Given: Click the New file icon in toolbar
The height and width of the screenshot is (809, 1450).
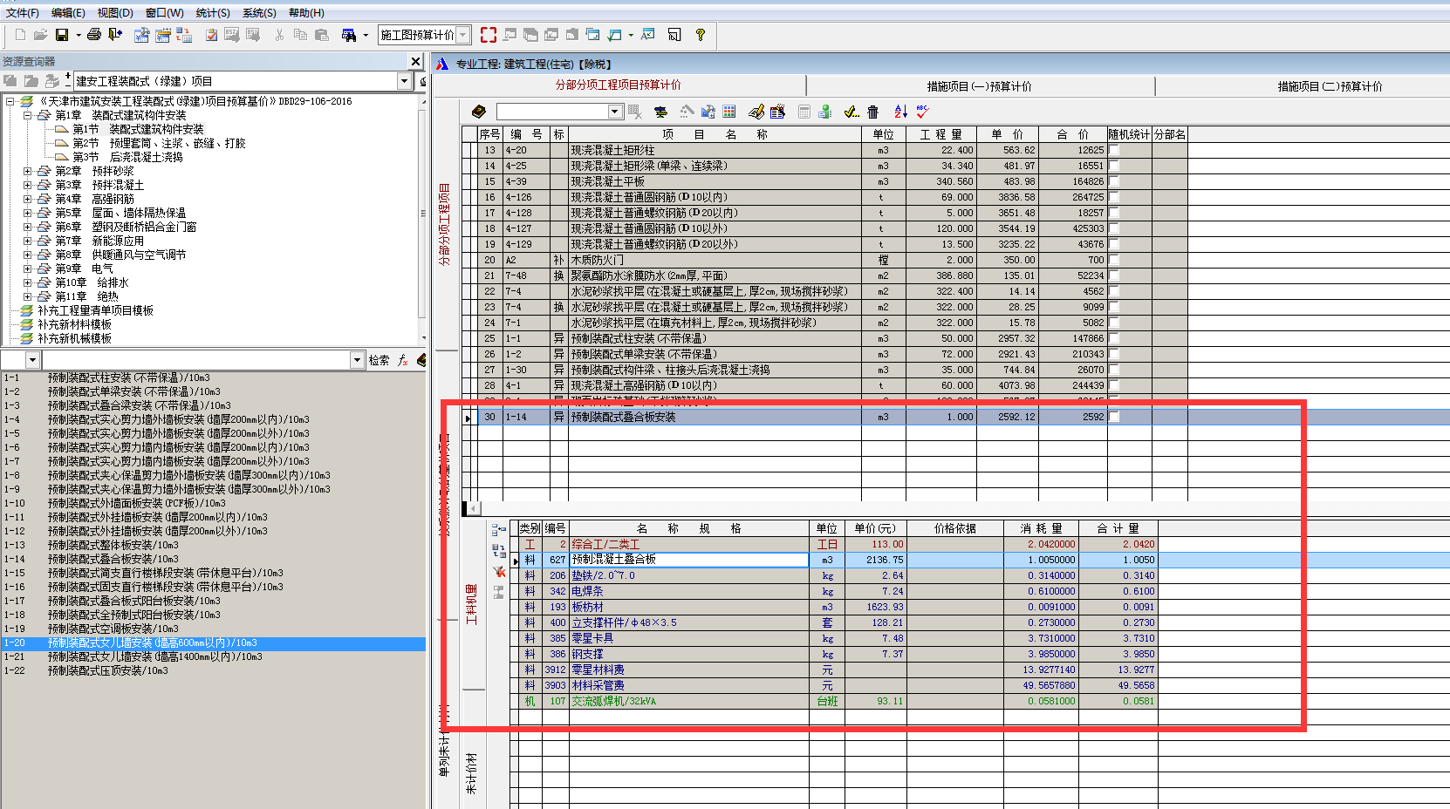Looking at the screenshot, I should [x=20, y=35].
